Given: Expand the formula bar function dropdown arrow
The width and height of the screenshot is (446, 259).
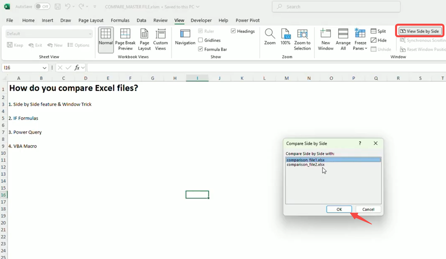Looking at the screenshot, I should click(x=83, y=68).
